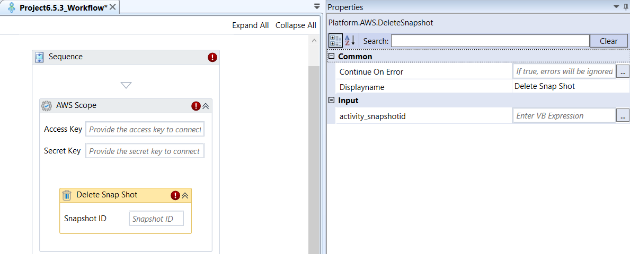
Task: Select the Delete Snap Shot activity title
Action: (x=107, y=195)
